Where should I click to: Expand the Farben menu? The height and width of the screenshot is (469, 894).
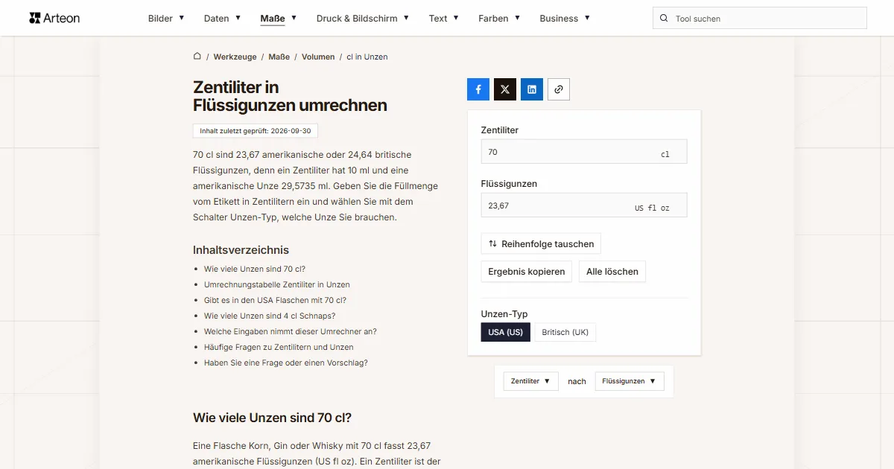499,19
